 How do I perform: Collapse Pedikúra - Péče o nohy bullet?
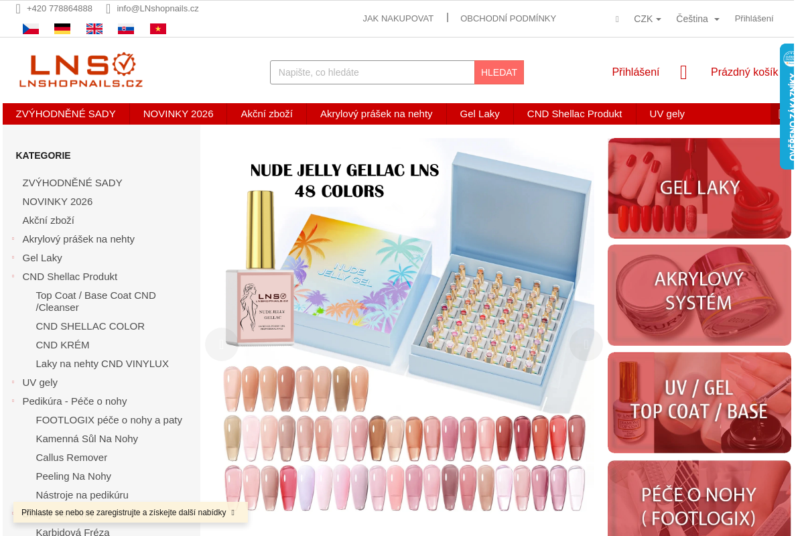[13, 401]
